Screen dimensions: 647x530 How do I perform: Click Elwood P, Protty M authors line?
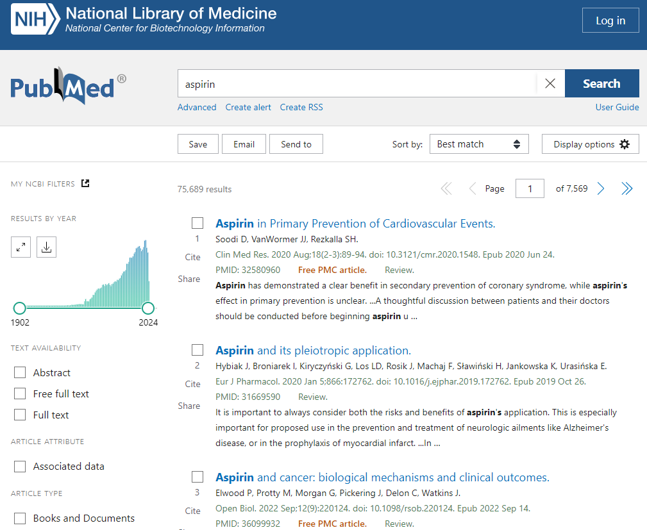[338, 493]
